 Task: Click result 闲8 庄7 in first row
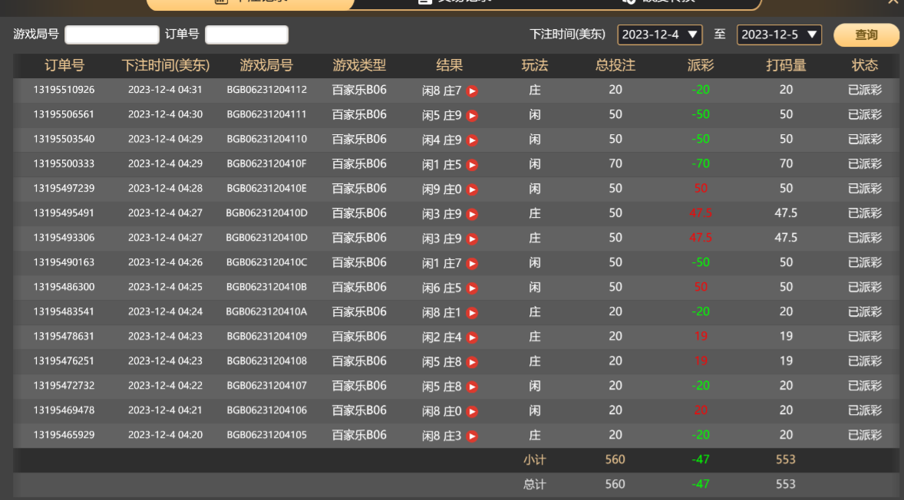tap(441, 90)
